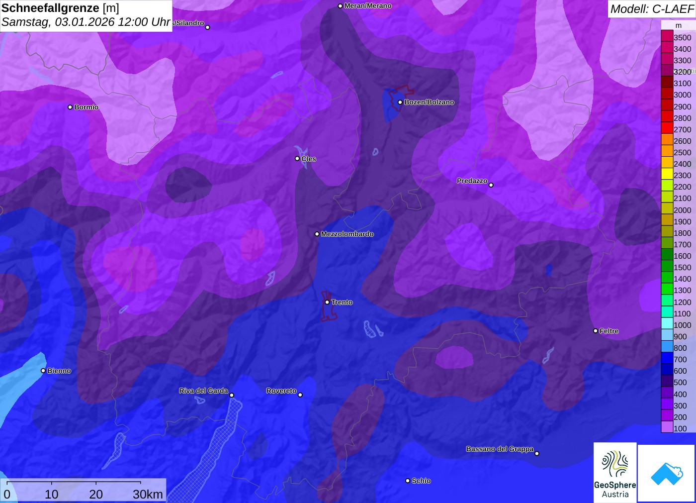Click the Meran/Merano map label
The width and height of the screenshot is (696, 503).
click(368, 6)
